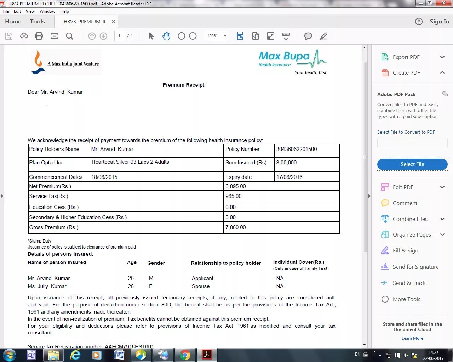Collapse the Create PDF chevron
Image resolution: width=453 pixels, height=362 pixels.
point(442,72)
